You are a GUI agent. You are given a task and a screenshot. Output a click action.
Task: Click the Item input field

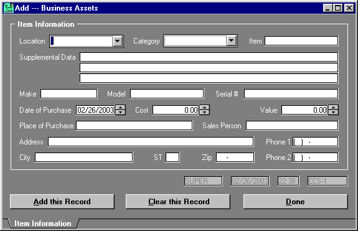pyautogui.click(x=301, y=41)
